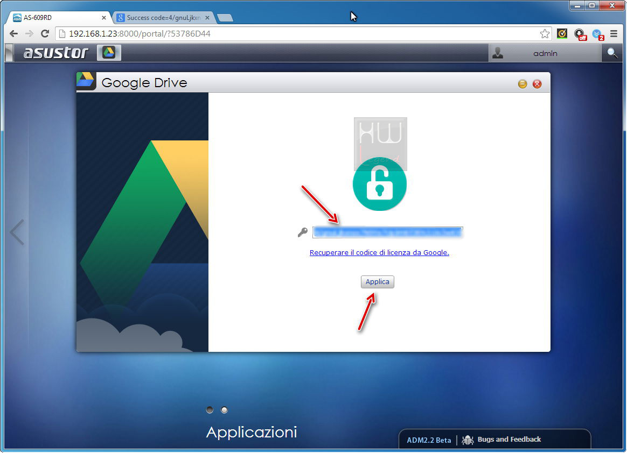The image size is (627, 453).
Task: Click the 'ADM2.2 Beta' label
Action: (x=429, y=440)
